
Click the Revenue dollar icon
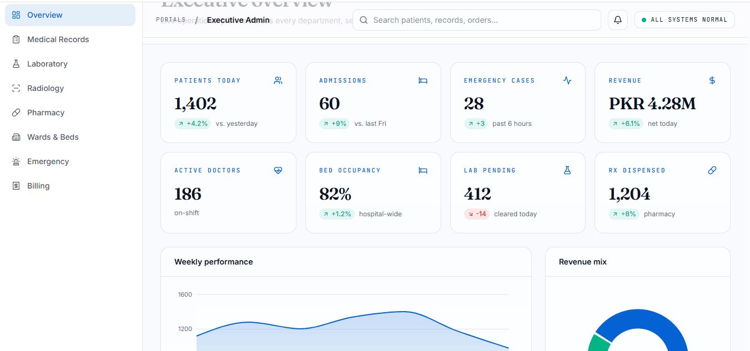click(712, 80)
